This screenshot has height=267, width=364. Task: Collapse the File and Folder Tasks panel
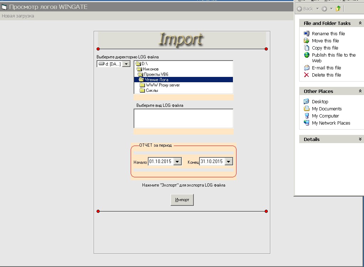coord(360,23)
